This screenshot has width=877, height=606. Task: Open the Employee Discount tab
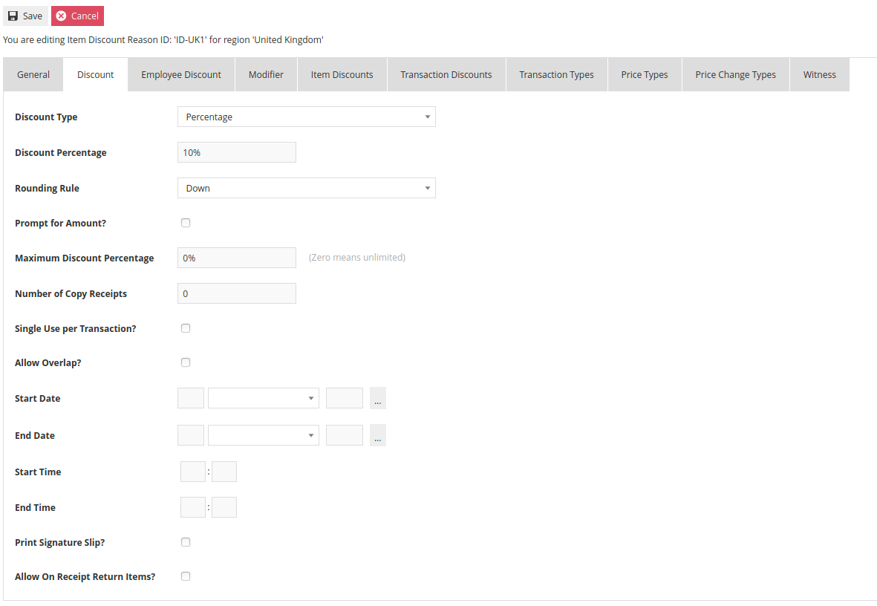(181, 74)
